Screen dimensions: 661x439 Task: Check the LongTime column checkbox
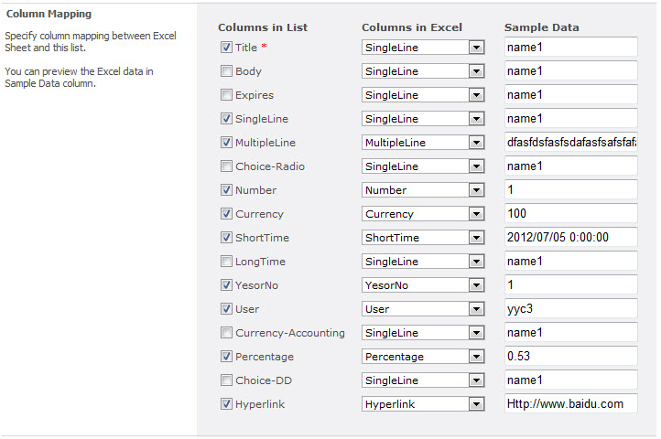pyautogui.click(x=226, y=262)
